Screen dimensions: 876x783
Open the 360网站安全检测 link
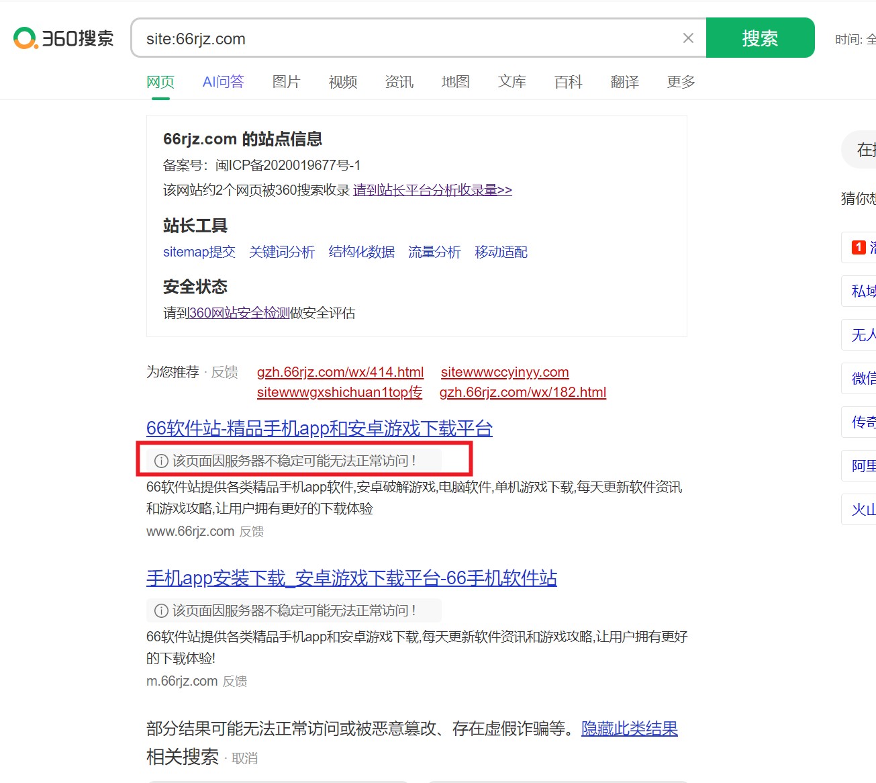pos(240,313)
